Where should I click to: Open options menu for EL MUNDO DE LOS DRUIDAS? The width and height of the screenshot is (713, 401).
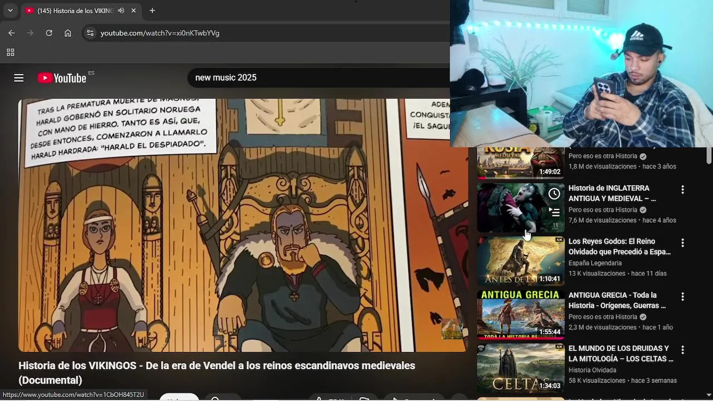pos(682,350)
